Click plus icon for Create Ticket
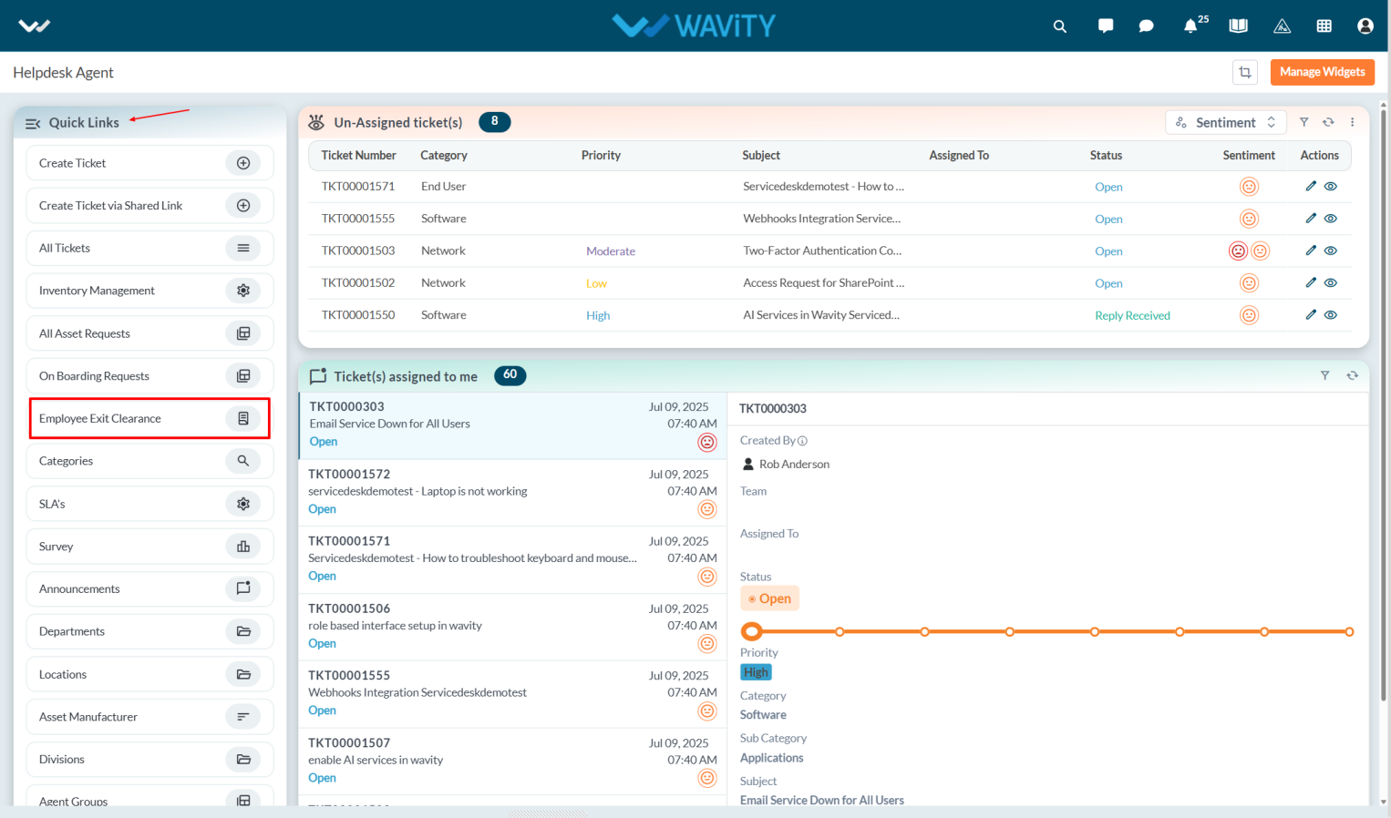The height and width of the screenshot is (818, 1391). 243,163
